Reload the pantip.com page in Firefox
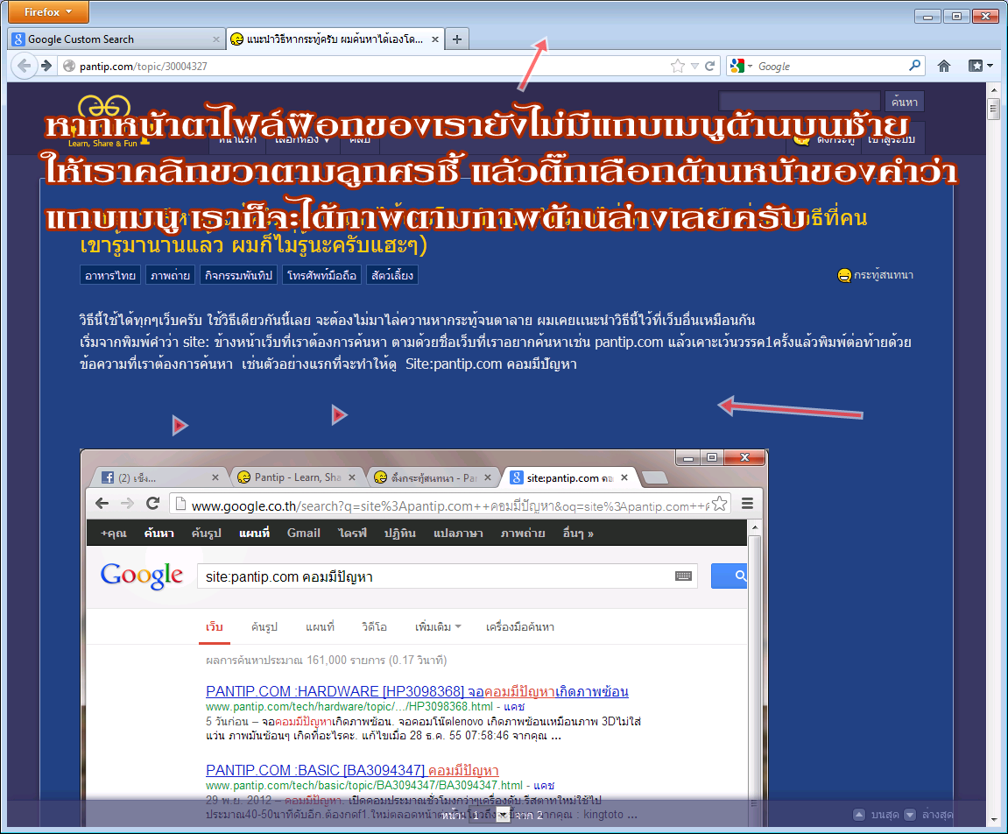 pos(709,66)
